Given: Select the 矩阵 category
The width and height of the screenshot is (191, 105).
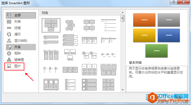Looking at the screenshot, I should pyautogui.click(x=21, y=53).
